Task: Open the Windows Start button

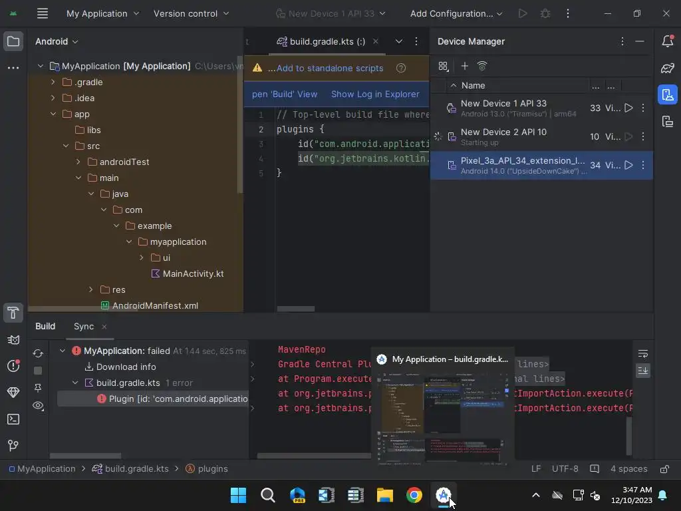Action: (x=239, y=495)
